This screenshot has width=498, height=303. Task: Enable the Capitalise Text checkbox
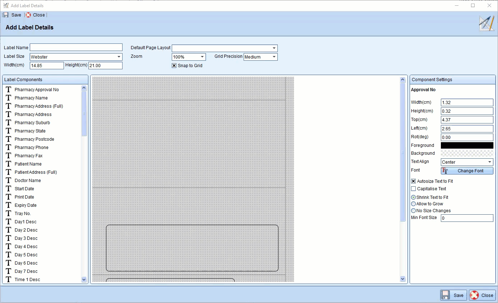pyautogui.click(x=414, y=189)
